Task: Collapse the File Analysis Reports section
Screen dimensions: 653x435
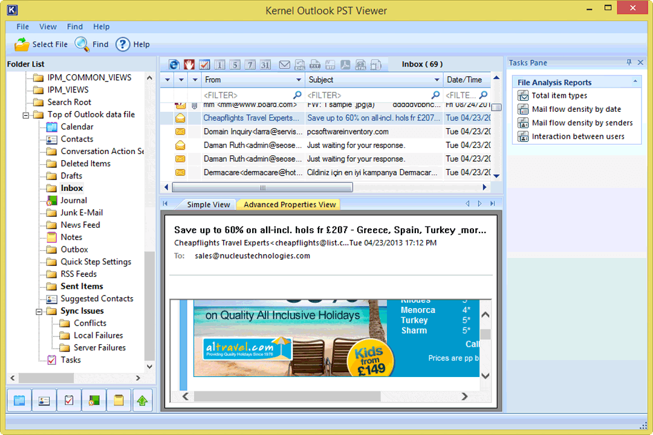Action: coord(635,82)
